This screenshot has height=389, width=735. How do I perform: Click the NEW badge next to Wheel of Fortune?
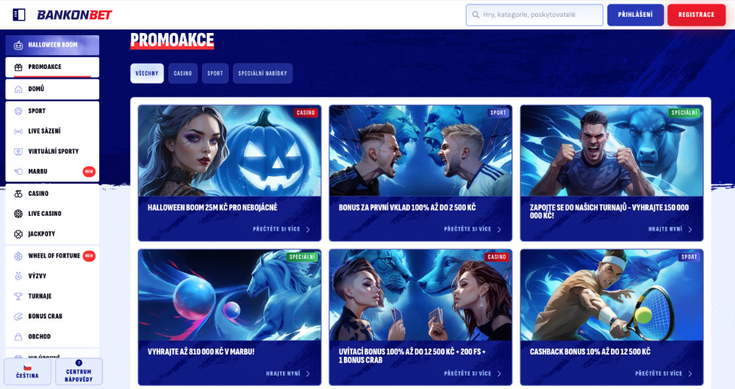click(89, 255)
